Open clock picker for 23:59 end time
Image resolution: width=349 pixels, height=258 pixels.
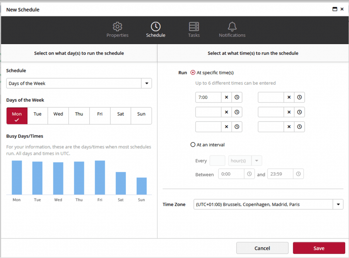coord(298,174)
